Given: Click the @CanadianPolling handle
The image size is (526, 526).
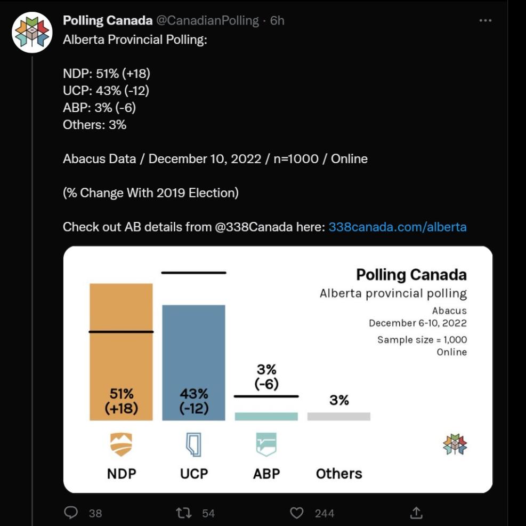Looking at the screenshot, I should (x=207, y=21).
